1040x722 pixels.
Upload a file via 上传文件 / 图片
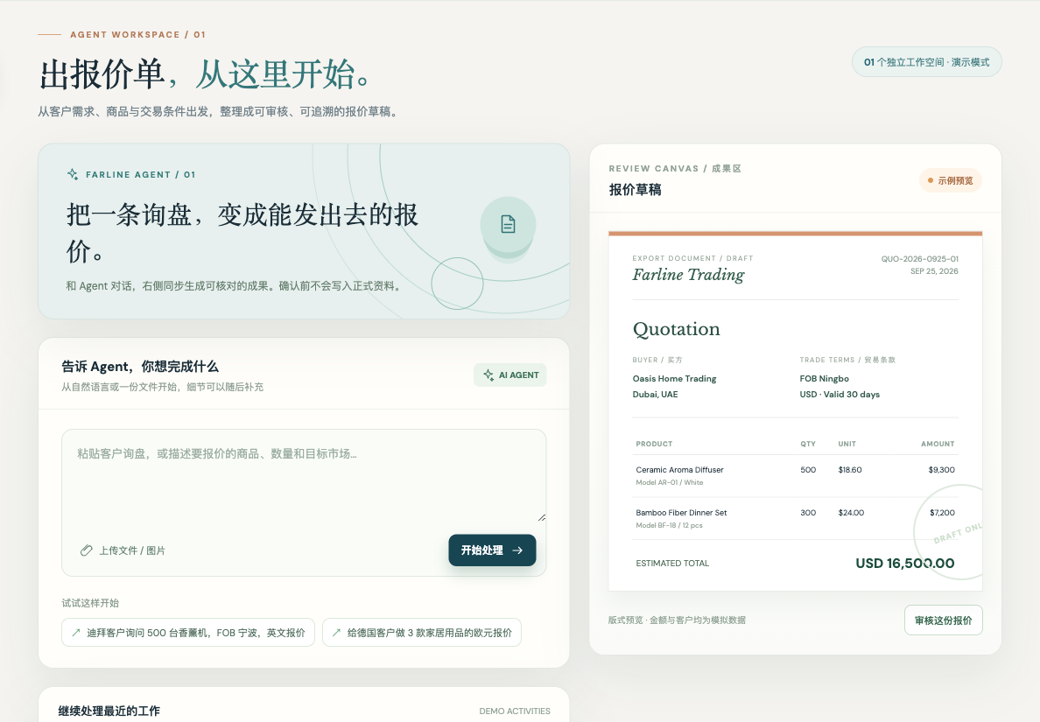pyautogui.click(x=123, y=550)
